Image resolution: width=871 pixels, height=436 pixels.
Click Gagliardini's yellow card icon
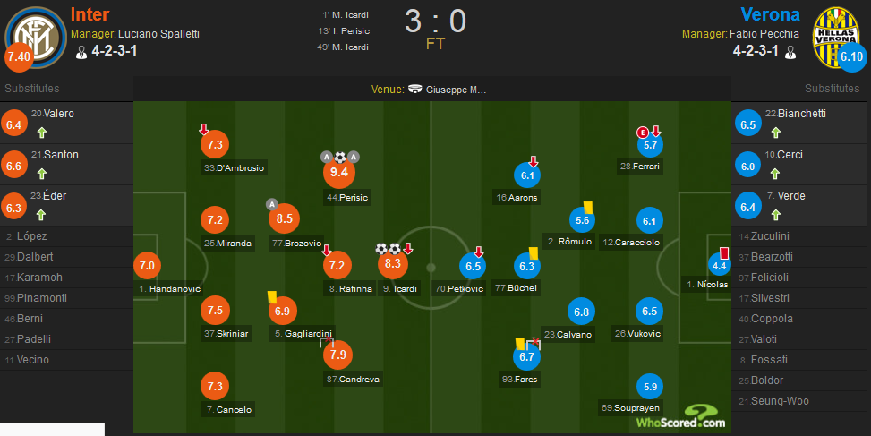pyautogui.click(x=272, y=298)
